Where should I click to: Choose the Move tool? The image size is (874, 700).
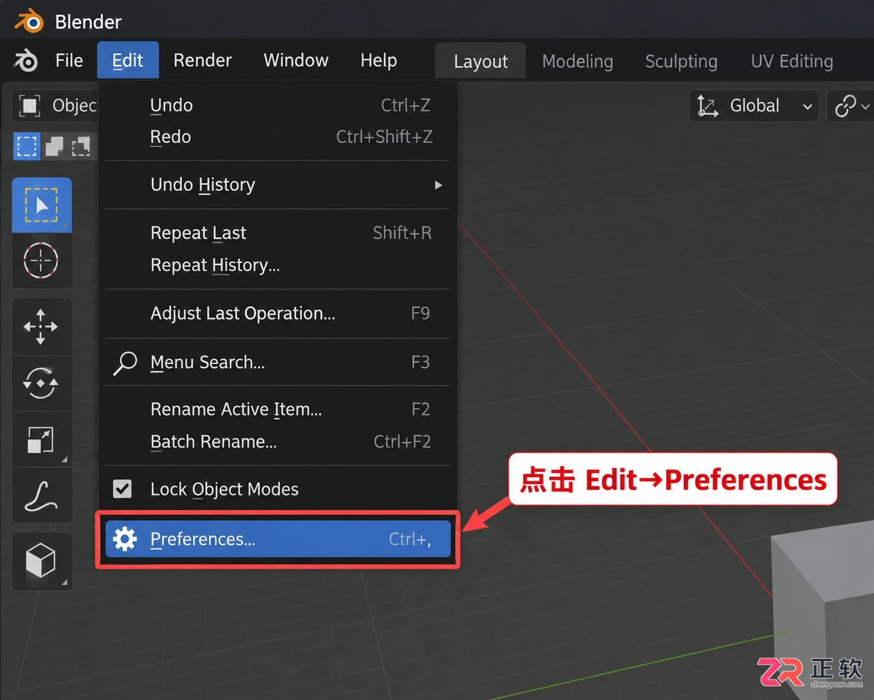click(x=42, y=326)
